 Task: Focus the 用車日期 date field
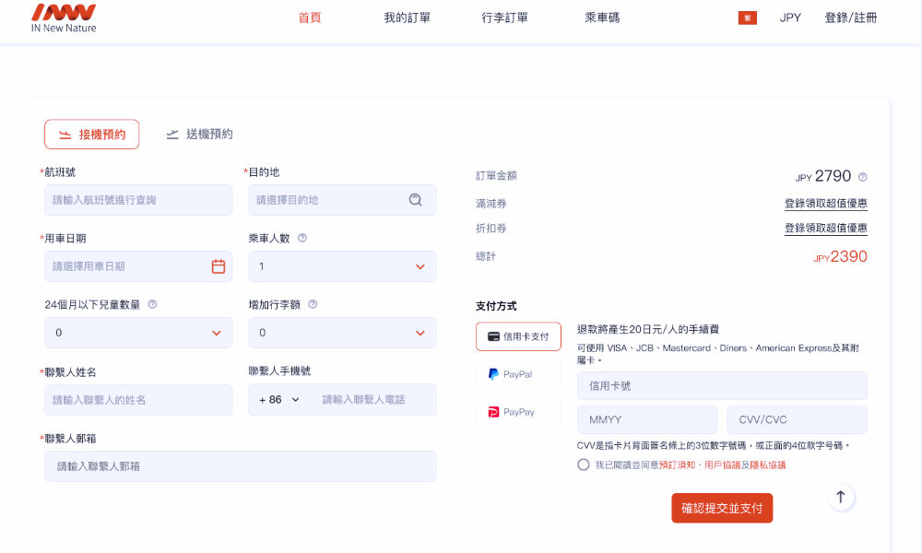click(x=139, y=266)
